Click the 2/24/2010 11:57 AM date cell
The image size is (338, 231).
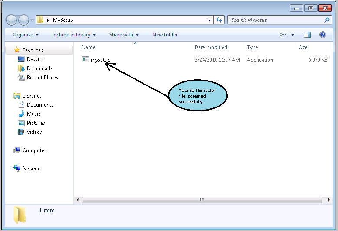click(217, 60)
